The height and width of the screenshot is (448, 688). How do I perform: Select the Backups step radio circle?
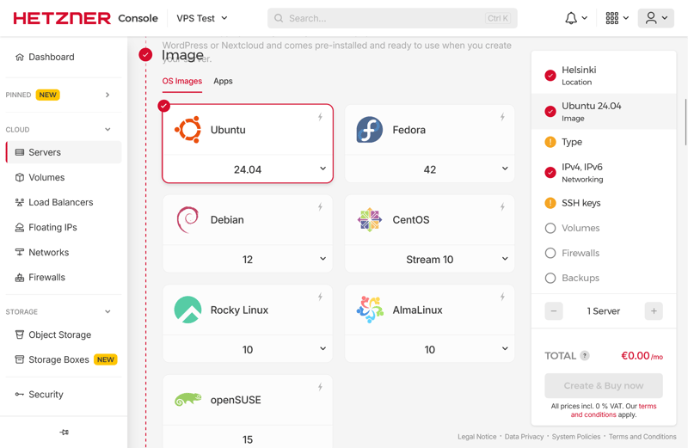550,279
